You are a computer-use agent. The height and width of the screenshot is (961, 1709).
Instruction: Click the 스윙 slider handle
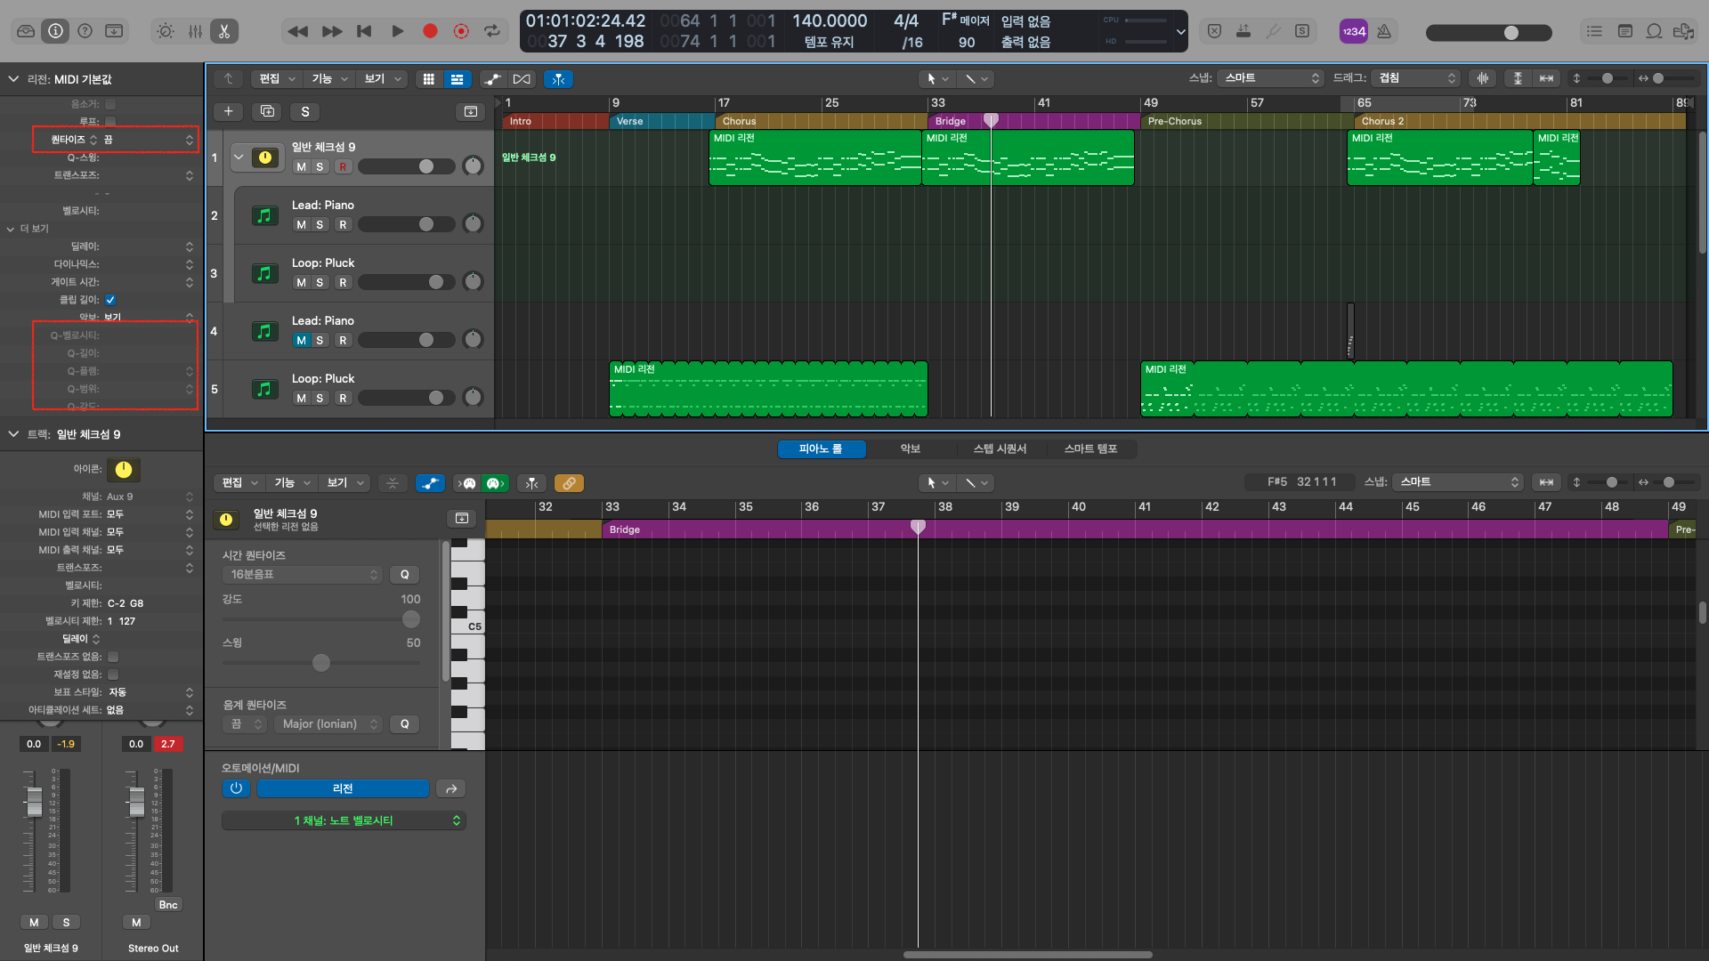(x=321, y=663)
